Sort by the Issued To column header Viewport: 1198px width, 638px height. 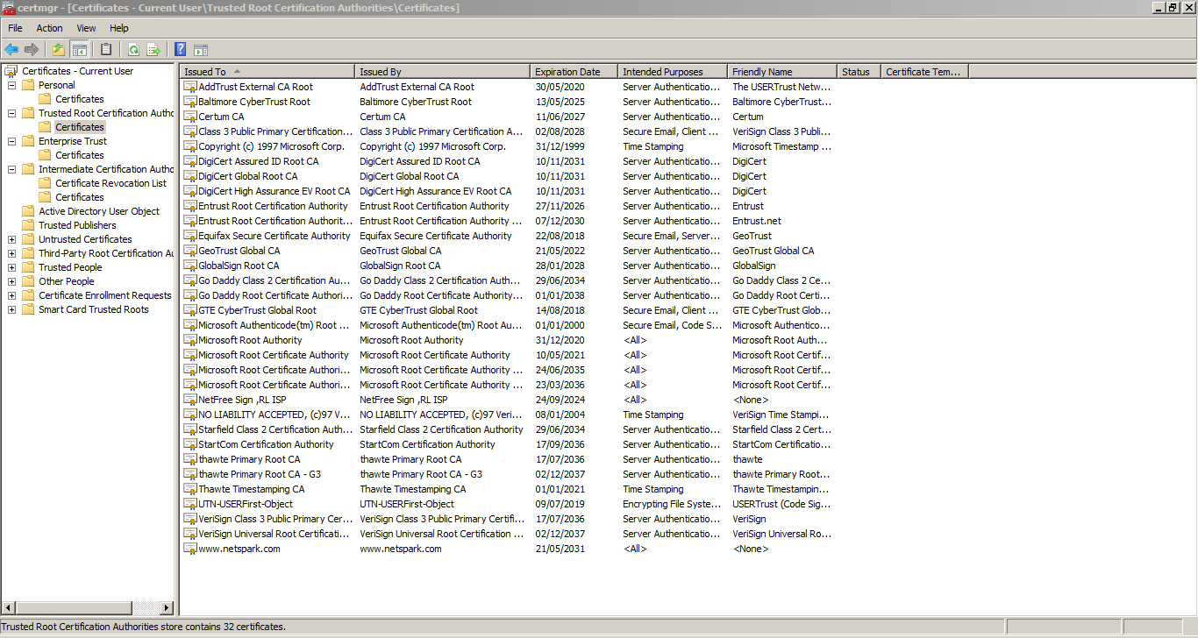tap(267, 72)
